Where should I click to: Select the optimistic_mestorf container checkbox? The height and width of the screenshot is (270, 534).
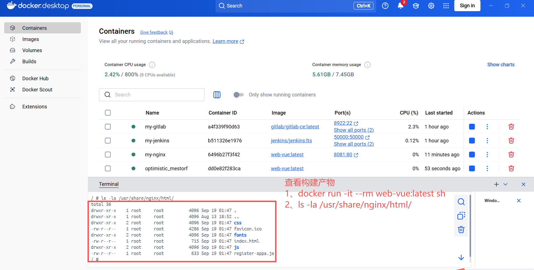pos(108,168)
